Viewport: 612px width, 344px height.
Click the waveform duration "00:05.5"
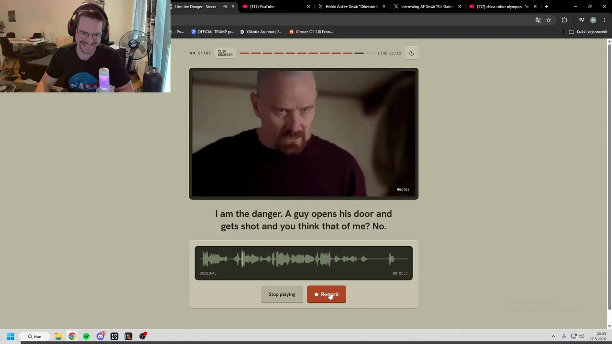coord(400,273)
